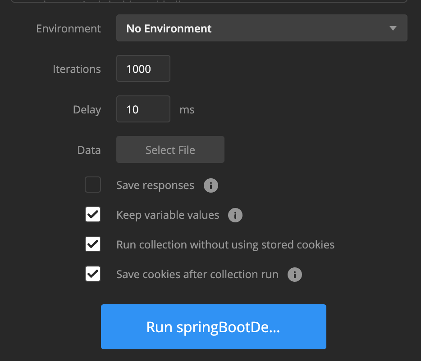
Task: Click 'Save cookies after collection run' text
Action: pos(197,275)
